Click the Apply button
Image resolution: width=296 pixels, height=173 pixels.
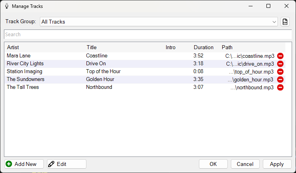click(x=277, y=164)
